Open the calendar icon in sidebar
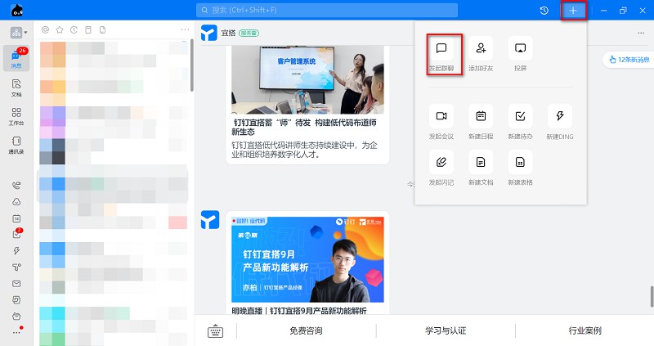The image size is (654, 346). point(16,218)
